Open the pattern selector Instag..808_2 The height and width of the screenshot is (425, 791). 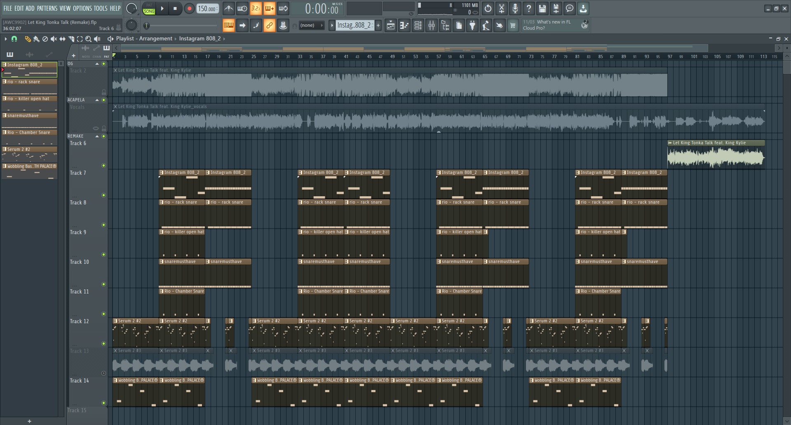point(354,26)
